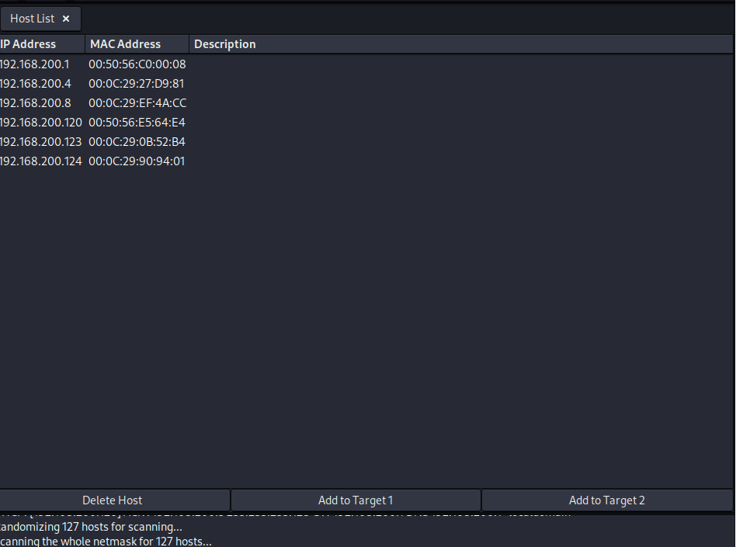
Task: Click MAC address 00:0C:29:EF:4A:CC
Action: [137, 103]
